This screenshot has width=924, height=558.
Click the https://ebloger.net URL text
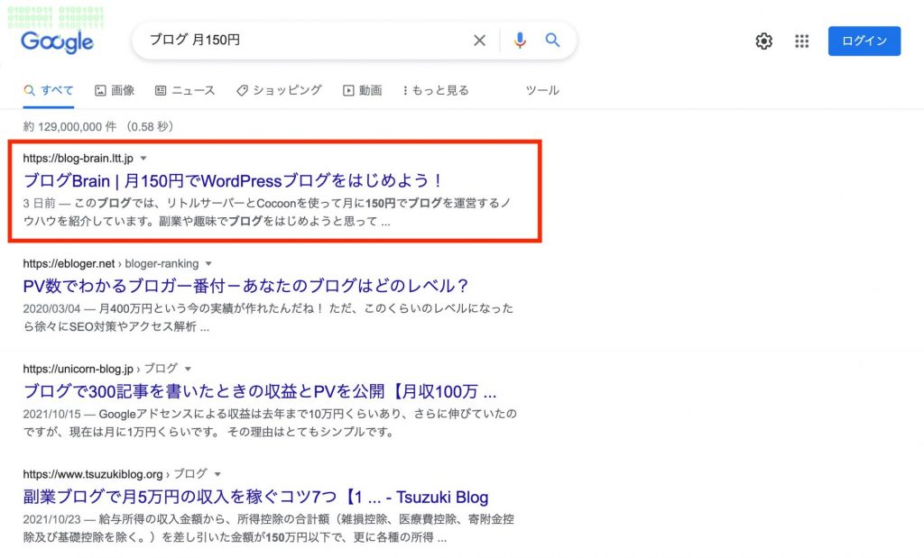point(69,264)
